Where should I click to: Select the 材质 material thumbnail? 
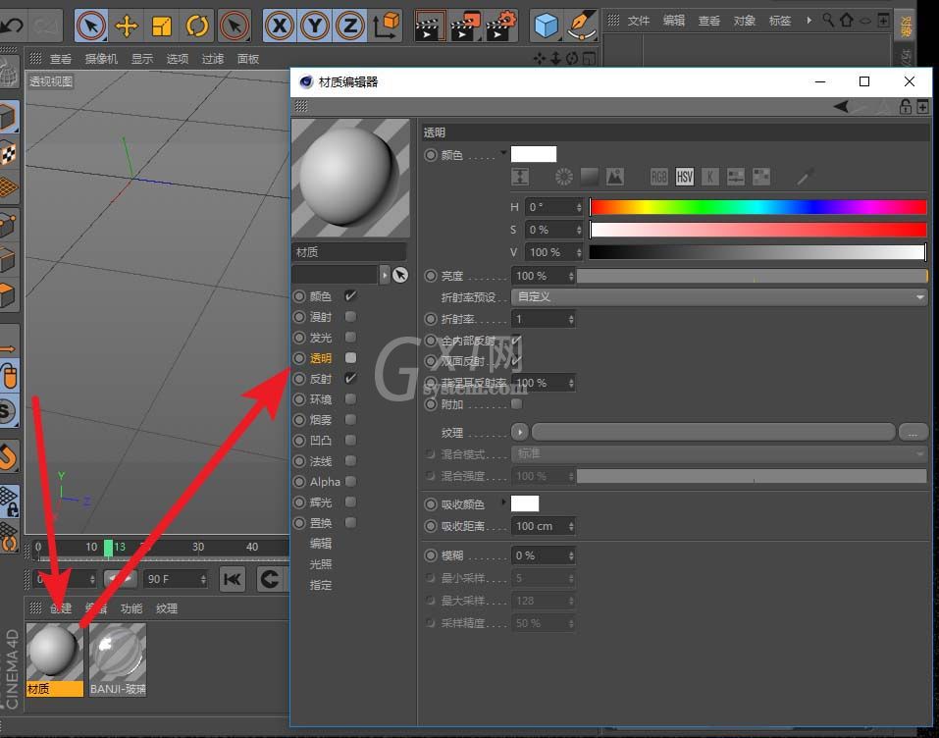coord(55,659)
